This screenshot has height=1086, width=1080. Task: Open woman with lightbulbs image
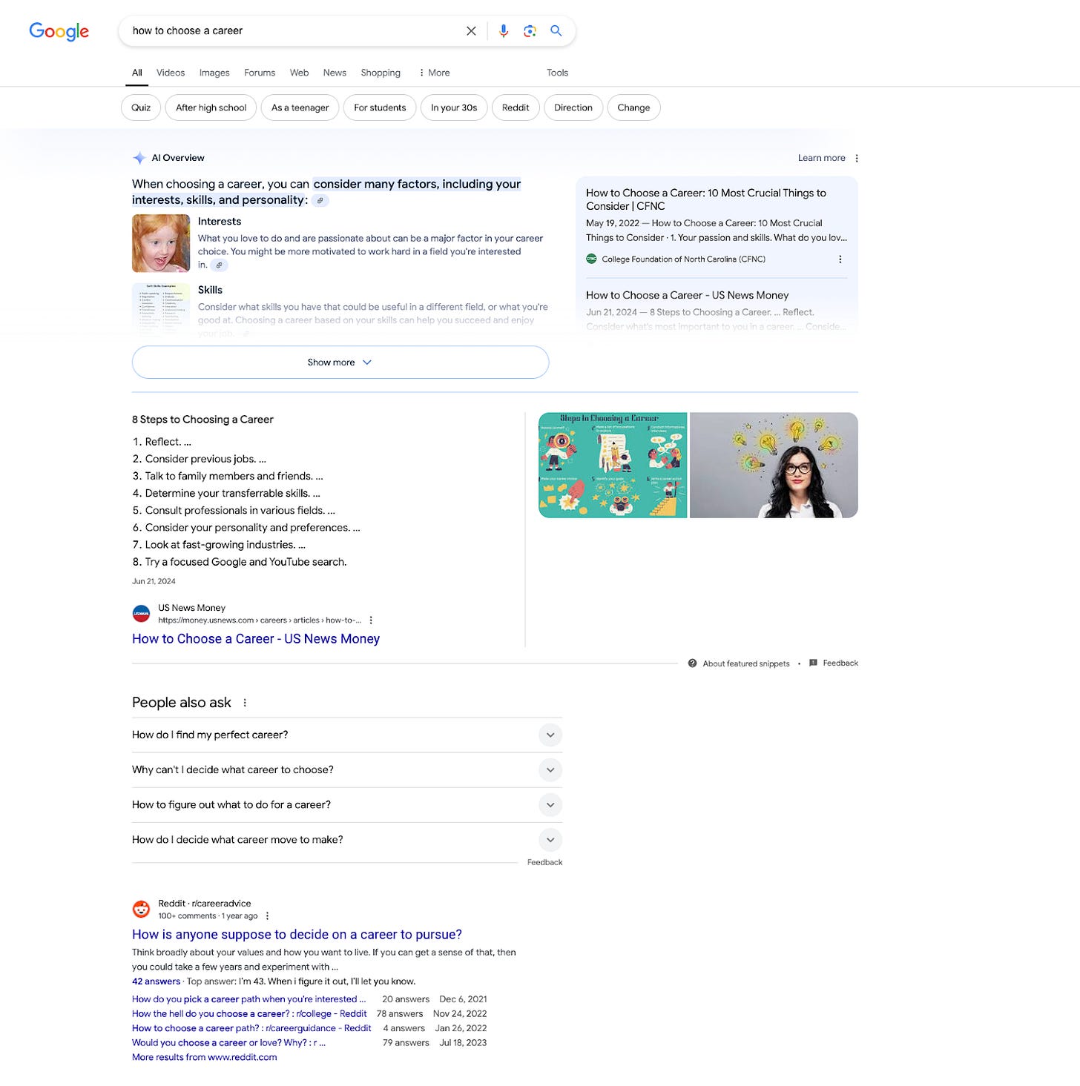click(774, 465)
